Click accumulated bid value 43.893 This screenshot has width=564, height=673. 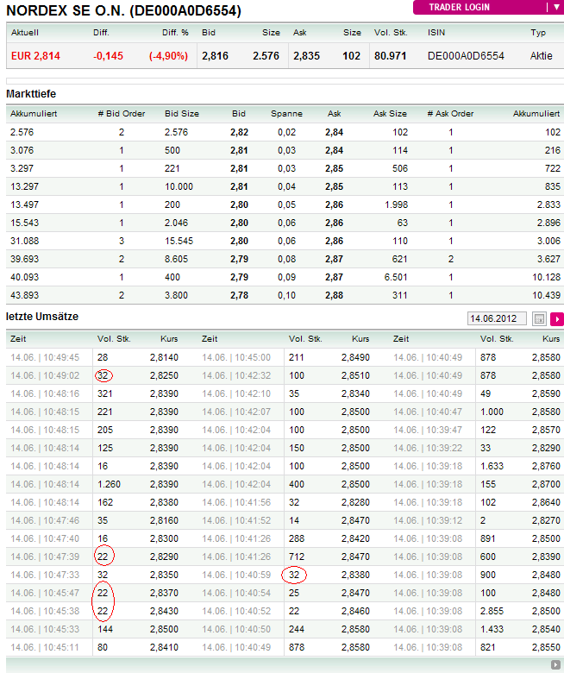pyautogui.click(x=24, y=295)
